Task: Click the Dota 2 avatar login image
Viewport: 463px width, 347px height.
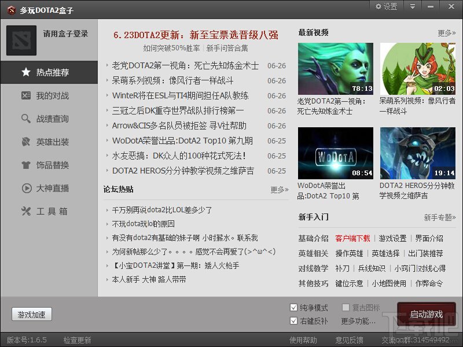Action: point(21,40)
